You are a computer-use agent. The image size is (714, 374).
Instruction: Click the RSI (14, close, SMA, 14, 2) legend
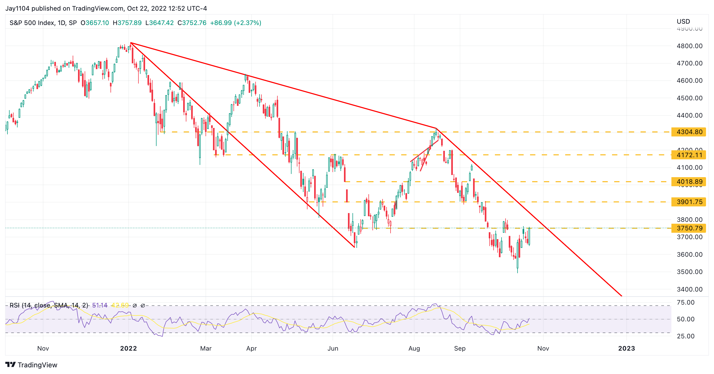tap(49, 305)
